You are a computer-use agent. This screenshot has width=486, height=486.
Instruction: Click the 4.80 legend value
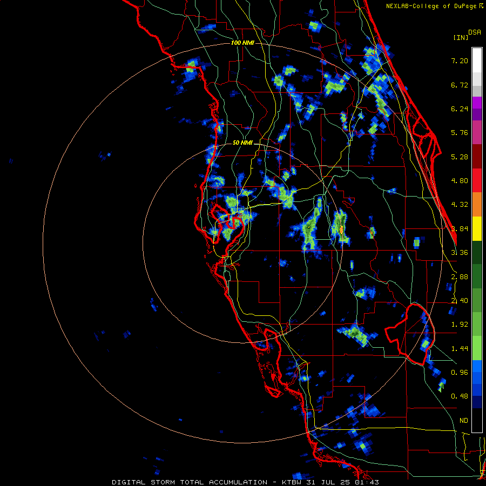460,181
